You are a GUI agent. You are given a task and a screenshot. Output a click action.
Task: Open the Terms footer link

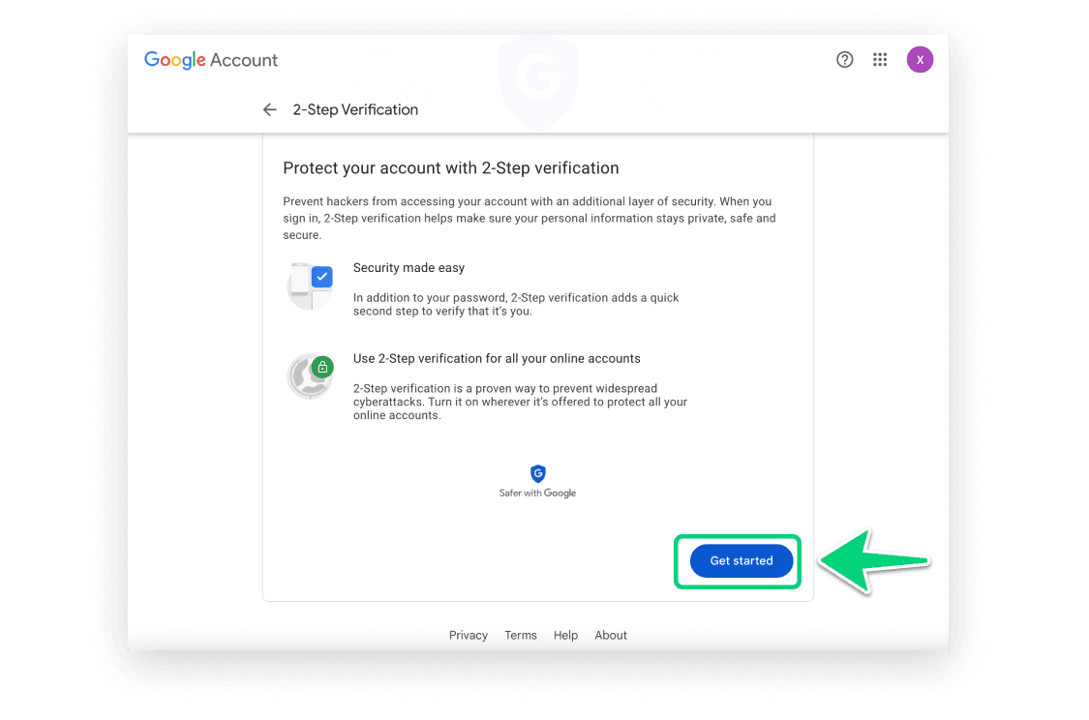click(521, 635)
